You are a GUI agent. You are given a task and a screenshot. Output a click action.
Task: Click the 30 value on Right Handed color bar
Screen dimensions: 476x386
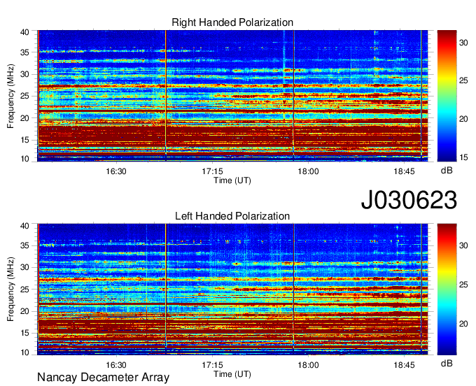(x=463, y=43)
